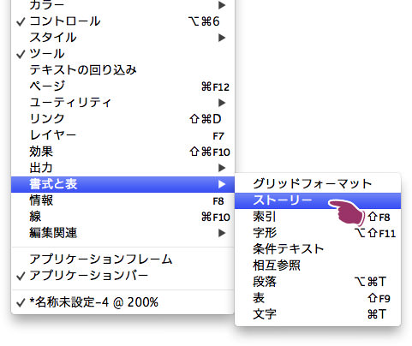412x346 pixels.
Task: Switch to 名称未設定-4 document window
Action: pyautogui.click(x=122, y=302)
